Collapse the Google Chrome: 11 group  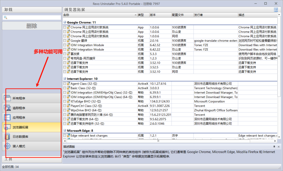pos(65,22)
